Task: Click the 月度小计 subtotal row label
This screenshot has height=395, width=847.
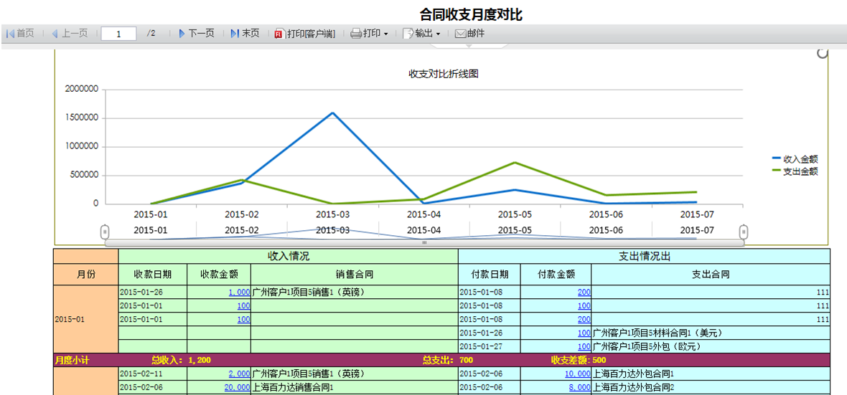Action: (x=72, y=360)
